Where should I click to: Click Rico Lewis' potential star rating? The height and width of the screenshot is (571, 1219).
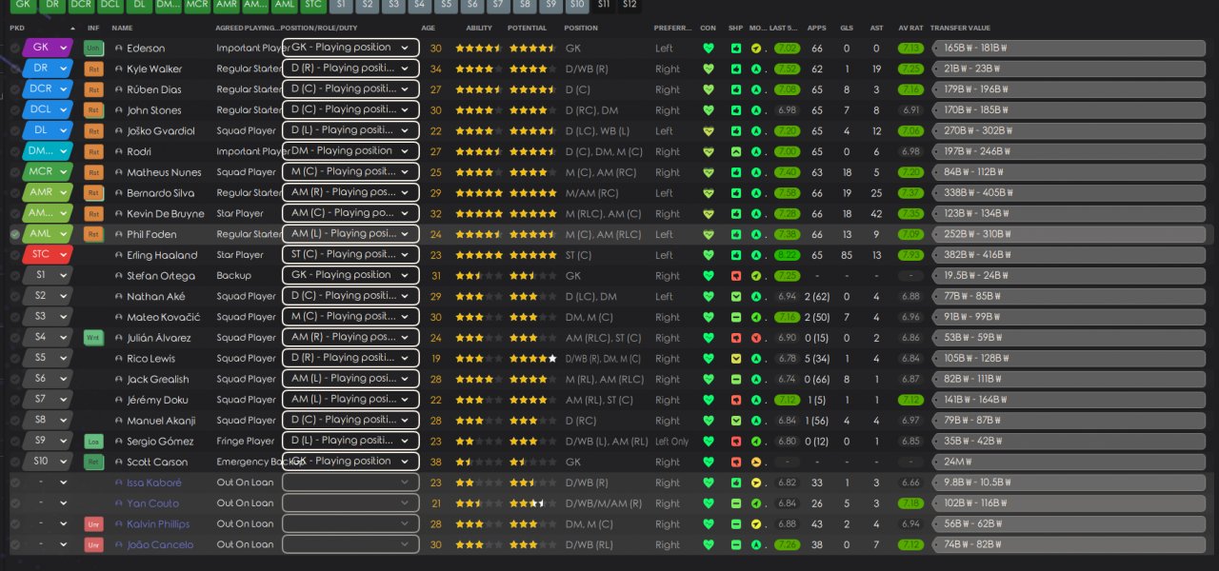pos(533,359)
